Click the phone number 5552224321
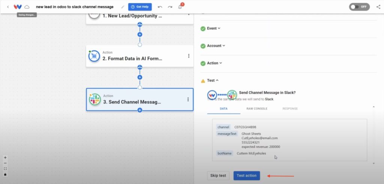Image resolution: width=384 pixels, height=184 pixels. [250, 142]
